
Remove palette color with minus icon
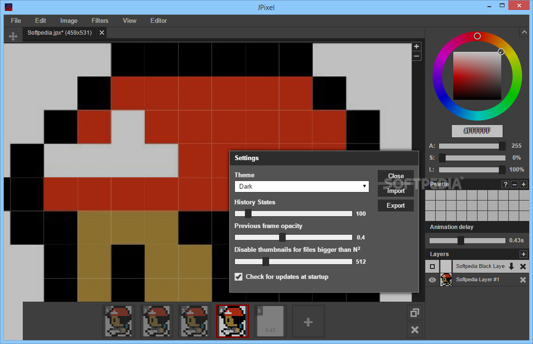click(514, 184)
